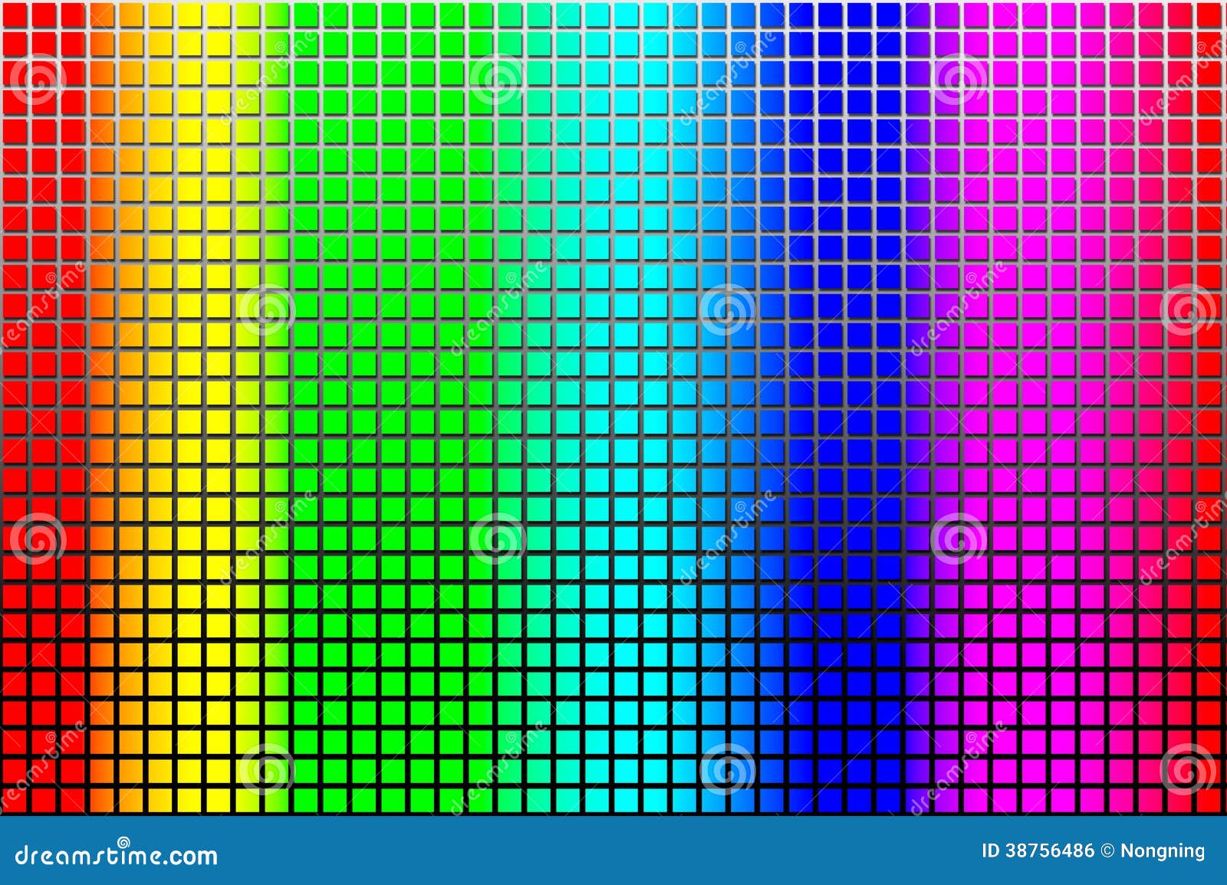Click a red square in the top-left corner
1227x885 pixels.
pyautogui.click(x=15, y=15)
